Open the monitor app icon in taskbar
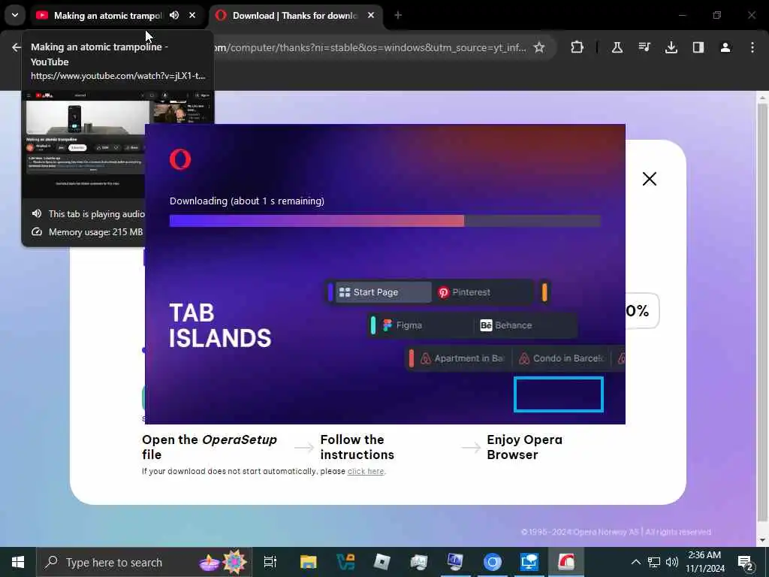Viewport: 769px width, 577px height. pyautogui.click(x=455, y=562)
